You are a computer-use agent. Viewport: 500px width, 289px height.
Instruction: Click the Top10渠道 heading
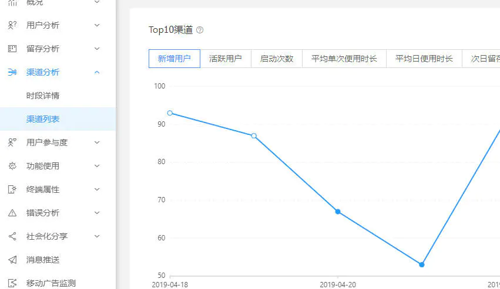[x=170, y=30]
